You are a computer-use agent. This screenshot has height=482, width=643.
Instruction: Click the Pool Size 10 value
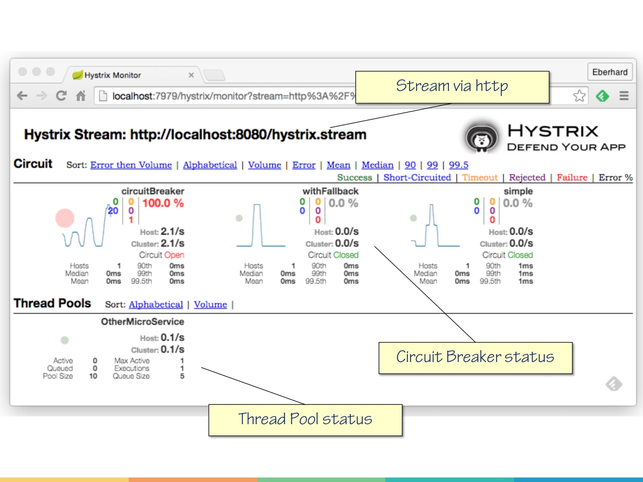93,376
